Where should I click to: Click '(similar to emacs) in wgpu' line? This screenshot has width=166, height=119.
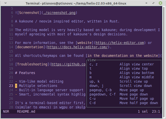(x=50, y=107)
